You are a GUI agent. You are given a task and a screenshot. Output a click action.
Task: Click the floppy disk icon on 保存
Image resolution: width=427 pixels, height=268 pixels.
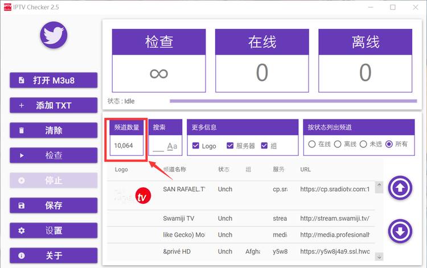pos(22,205)
